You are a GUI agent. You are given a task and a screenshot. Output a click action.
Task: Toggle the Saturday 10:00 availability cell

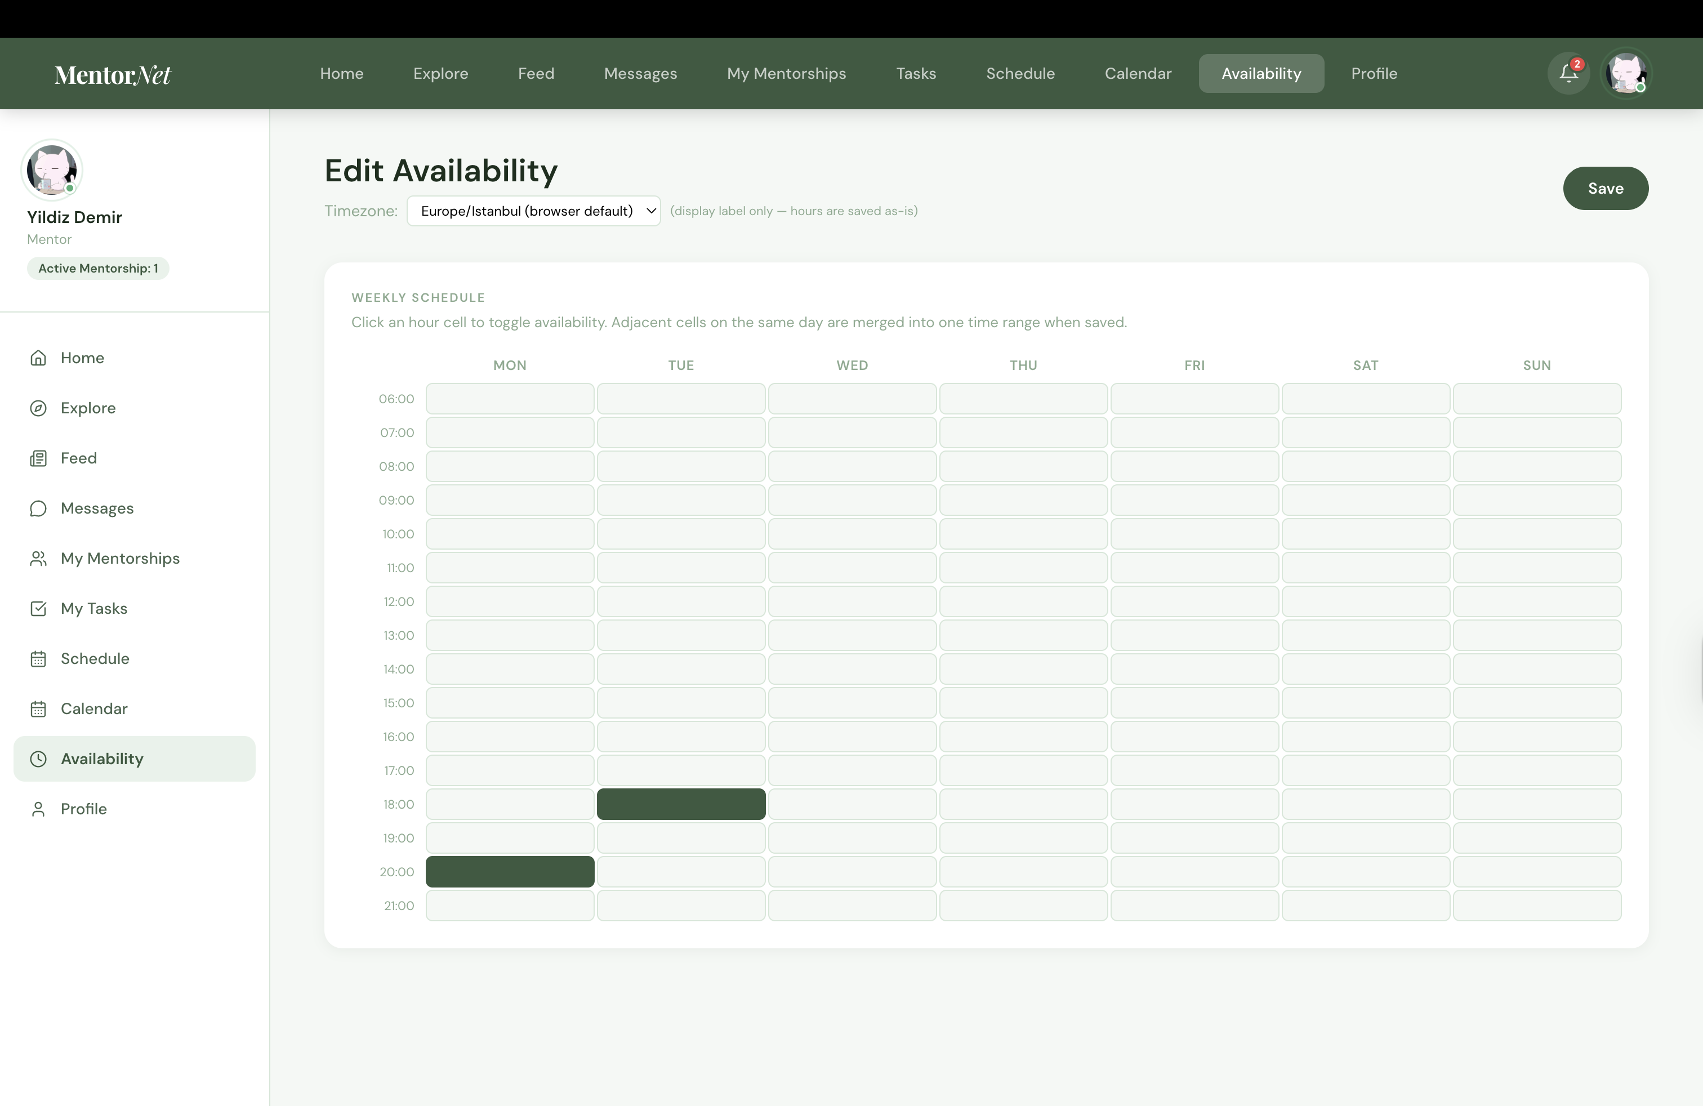point(1365,534)
